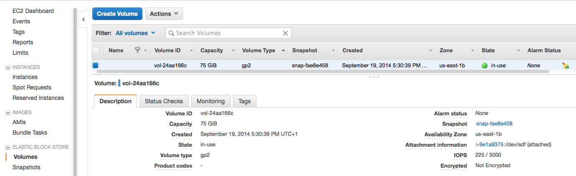Open the Actions dropdown menu
Image resolution: width=576 pixels, height=176 pixels.
pyautogui.click(x=164, y=14)
